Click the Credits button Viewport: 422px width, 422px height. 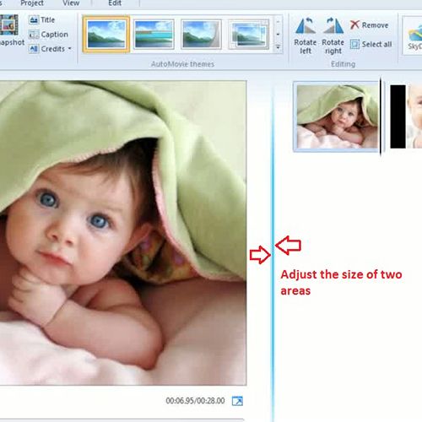coord(47,49)
